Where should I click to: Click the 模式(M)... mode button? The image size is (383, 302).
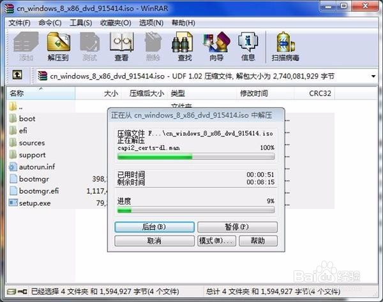point(216,241)
